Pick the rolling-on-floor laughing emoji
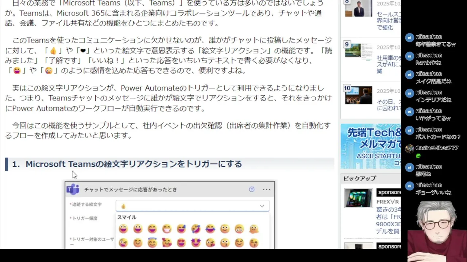 (x=196, y=229)
